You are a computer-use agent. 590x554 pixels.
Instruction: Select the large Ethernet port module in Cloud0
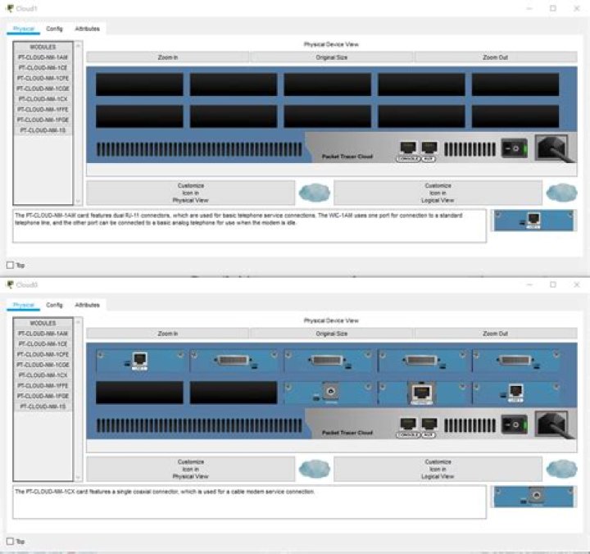tap(421, 393)
